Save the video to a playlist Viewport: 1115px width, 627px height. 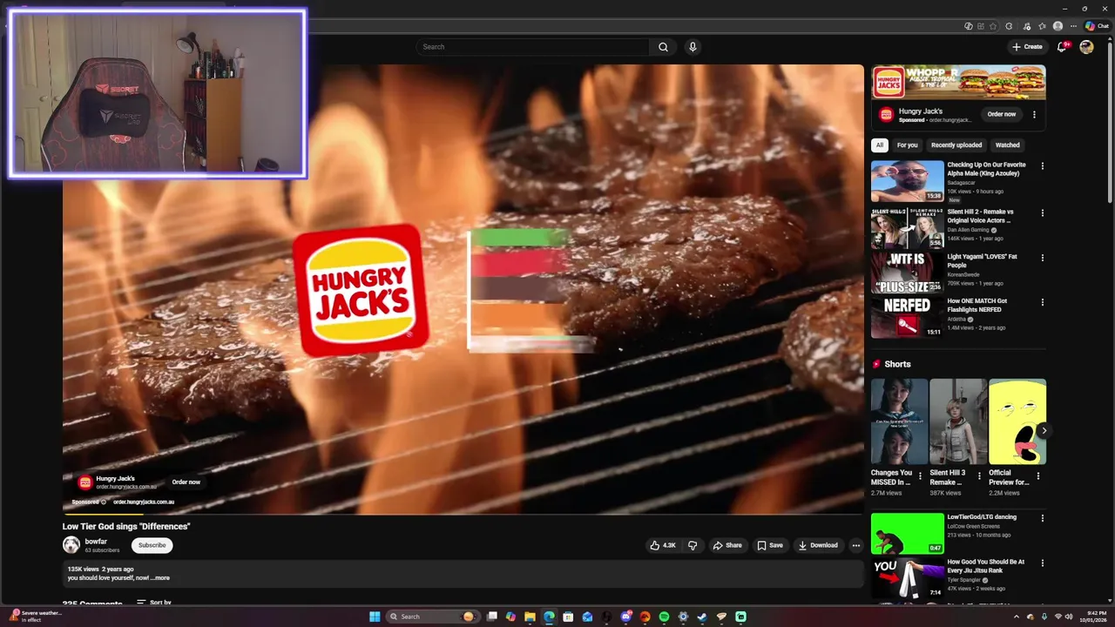pos(770,545)
